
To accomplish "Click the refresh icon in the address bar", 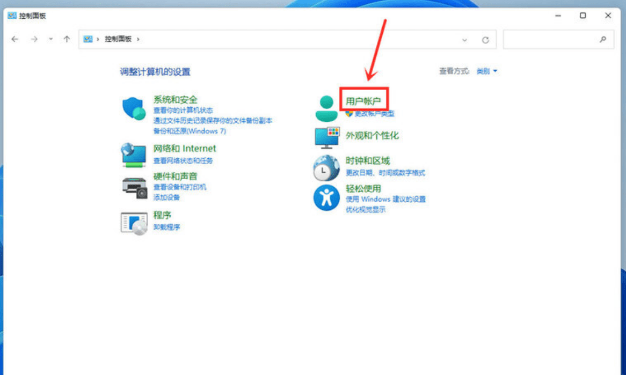I will (485, 39).
